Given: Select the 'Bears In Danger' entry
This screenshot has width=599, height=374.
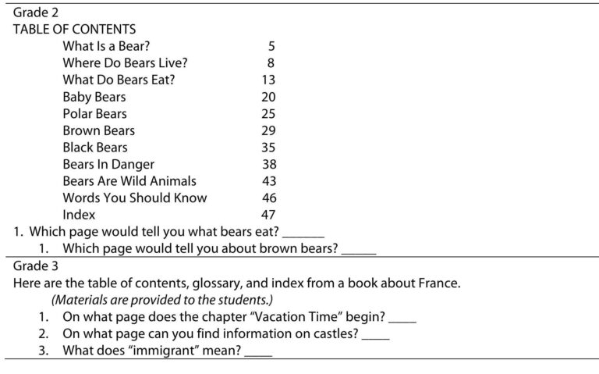Looking at the screenshot, I should pyautogui.click(x=108, y=164).
